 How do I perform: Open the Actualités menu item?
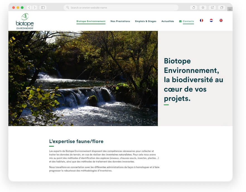(x=168, y=21)
